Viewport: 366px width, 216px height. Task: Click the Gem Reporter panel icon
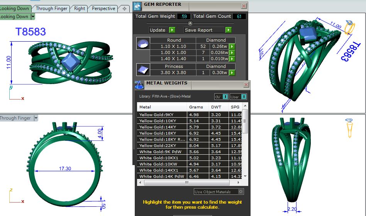[x=137, y=5]
